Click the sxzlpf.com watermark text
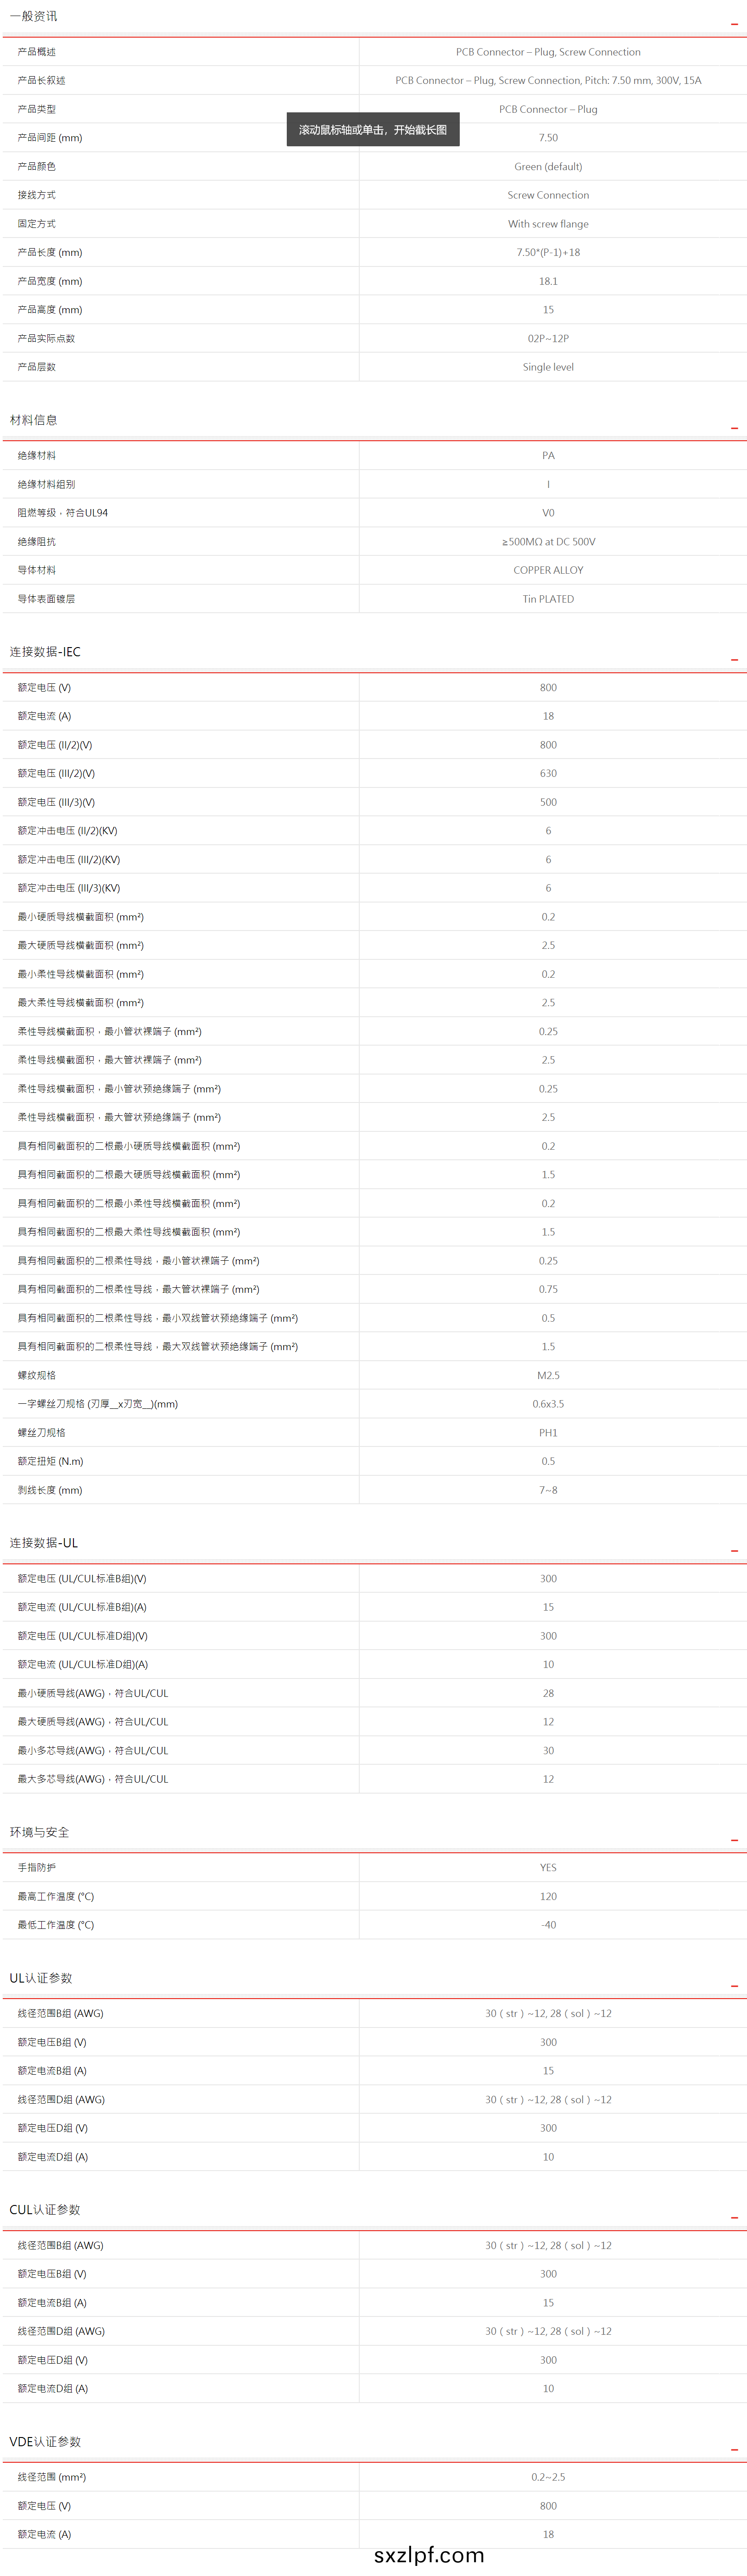This screenshot has height=2576, width=747. (429, 2555)
